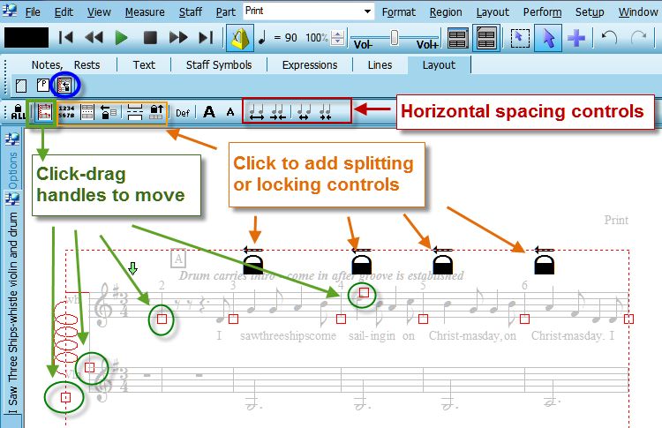Viewport: 662px width, 428px height.
Task: Click the blue plus add tool
Action: [576, 38]
